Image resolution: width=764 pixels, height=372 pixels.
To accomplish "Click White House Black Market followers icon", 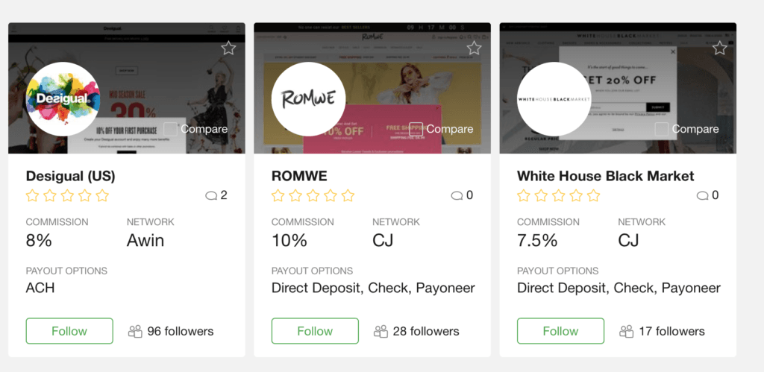I will click(626, 332).
